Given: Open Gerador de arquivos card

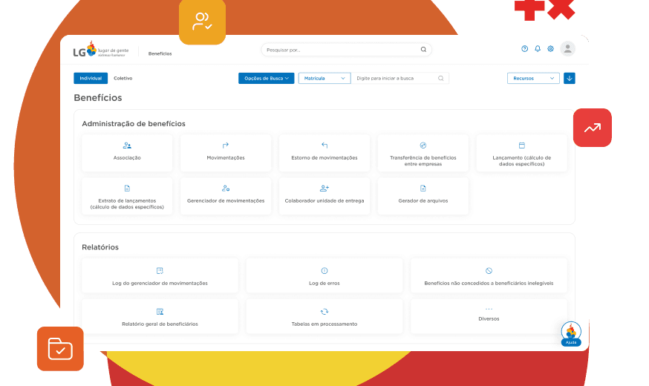Looking at the screenshot, I should 423,195.
